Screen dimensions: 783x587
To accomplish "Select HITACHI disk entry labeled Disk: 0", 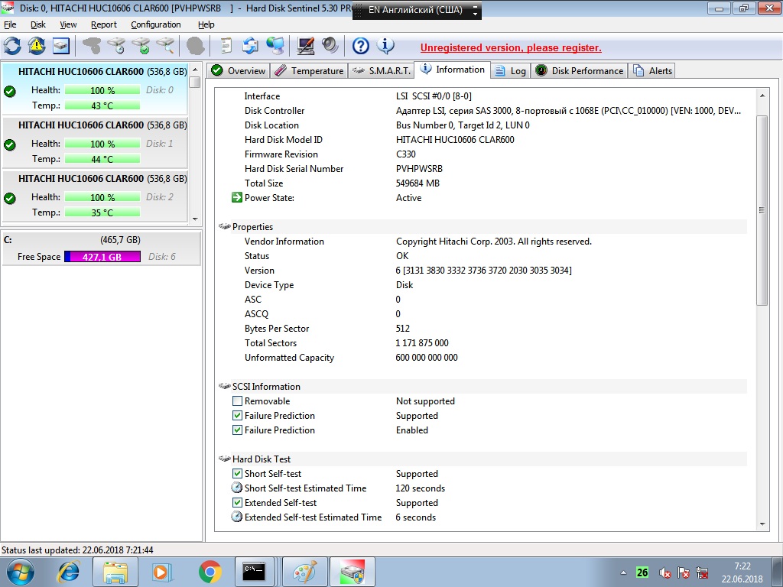I will point(95,89).
